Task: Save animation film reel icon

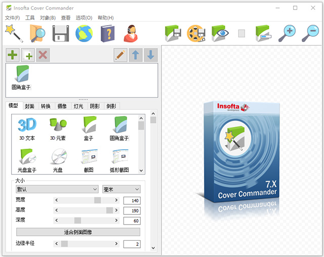Action: click(196, 33)
